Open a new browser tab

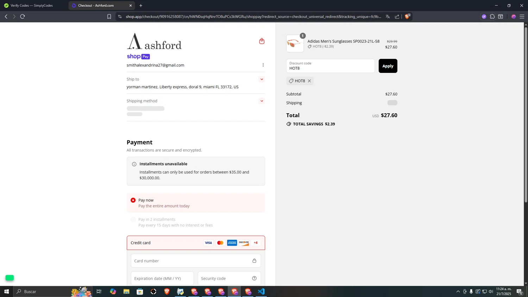click(141, 6)
